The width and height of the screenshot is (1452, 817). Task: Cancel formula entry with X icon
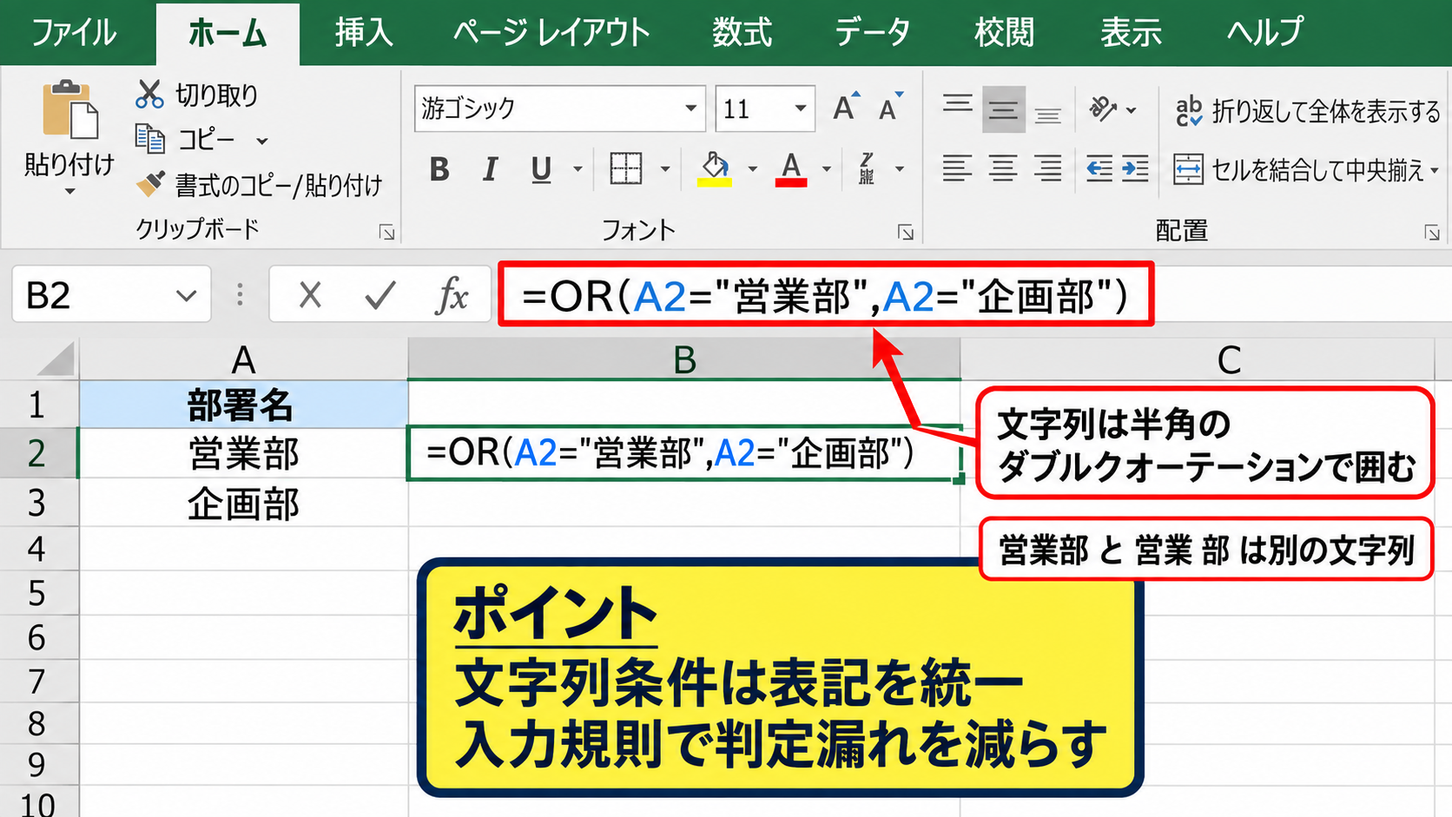(310, 296)
